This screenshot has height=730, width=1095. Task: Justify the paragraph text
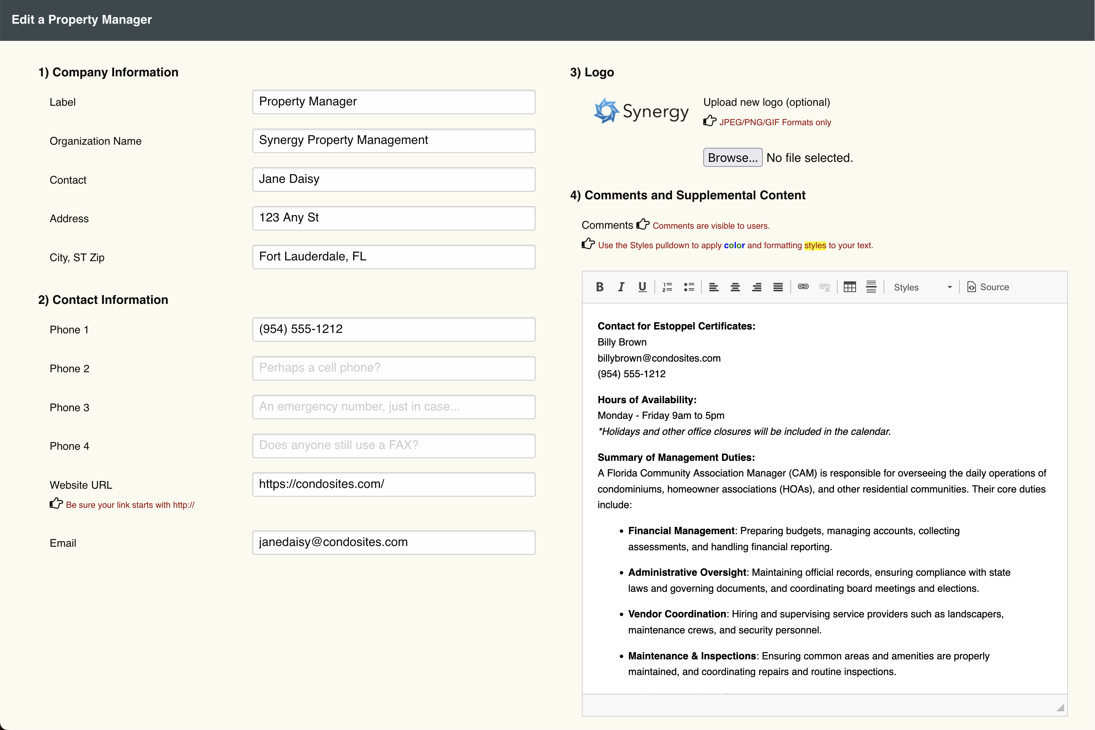[x=778, y=287]
